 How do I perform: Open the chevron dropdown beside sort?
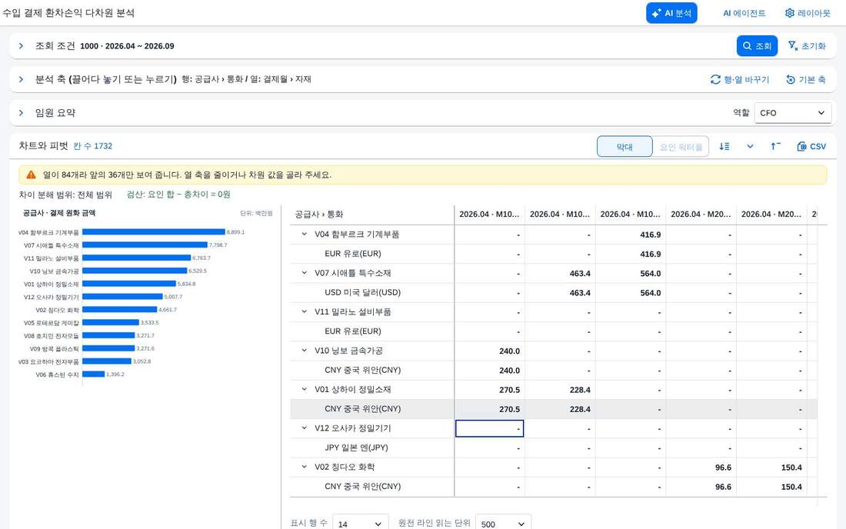(x=750, y=146)
